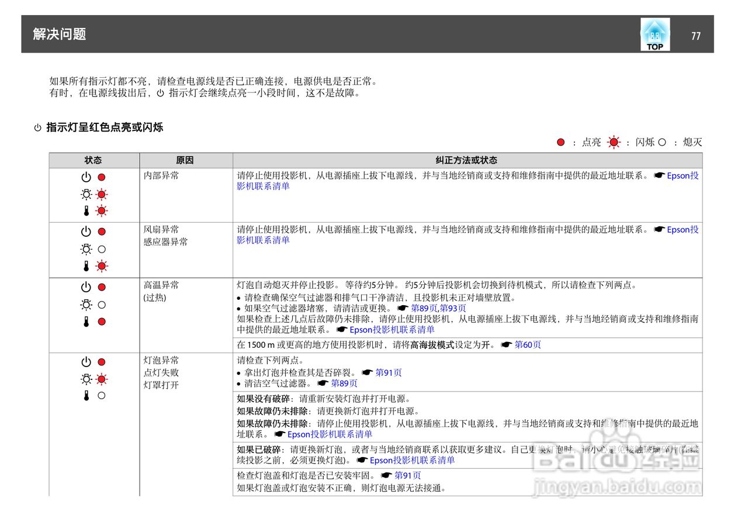748x529 pixels.
Task: Toggle the 熄灭 empty circle legend indicator
Action: click(x=662, y=141)
